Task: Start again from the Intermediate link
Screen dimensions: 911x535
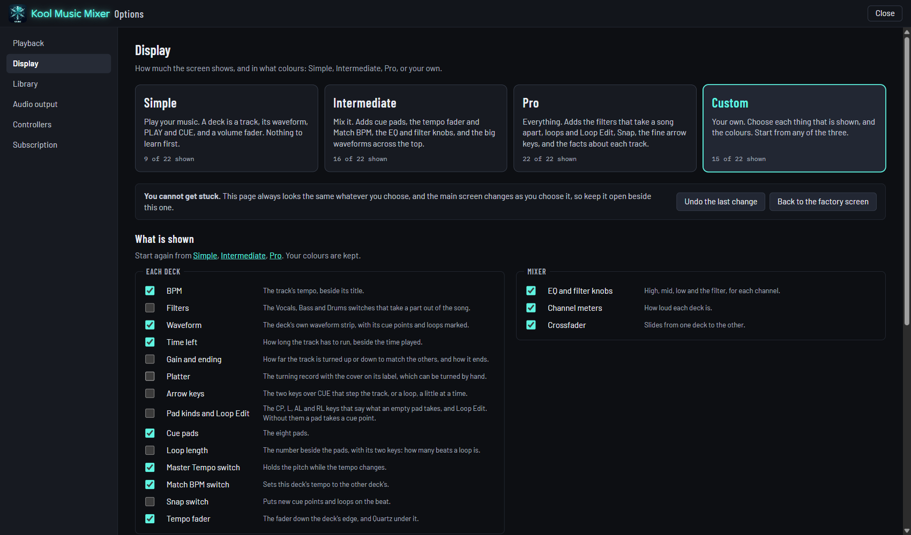Action: point(243,256)
